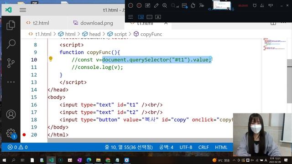Click the recorder eraser-like icon

(262, 5)
